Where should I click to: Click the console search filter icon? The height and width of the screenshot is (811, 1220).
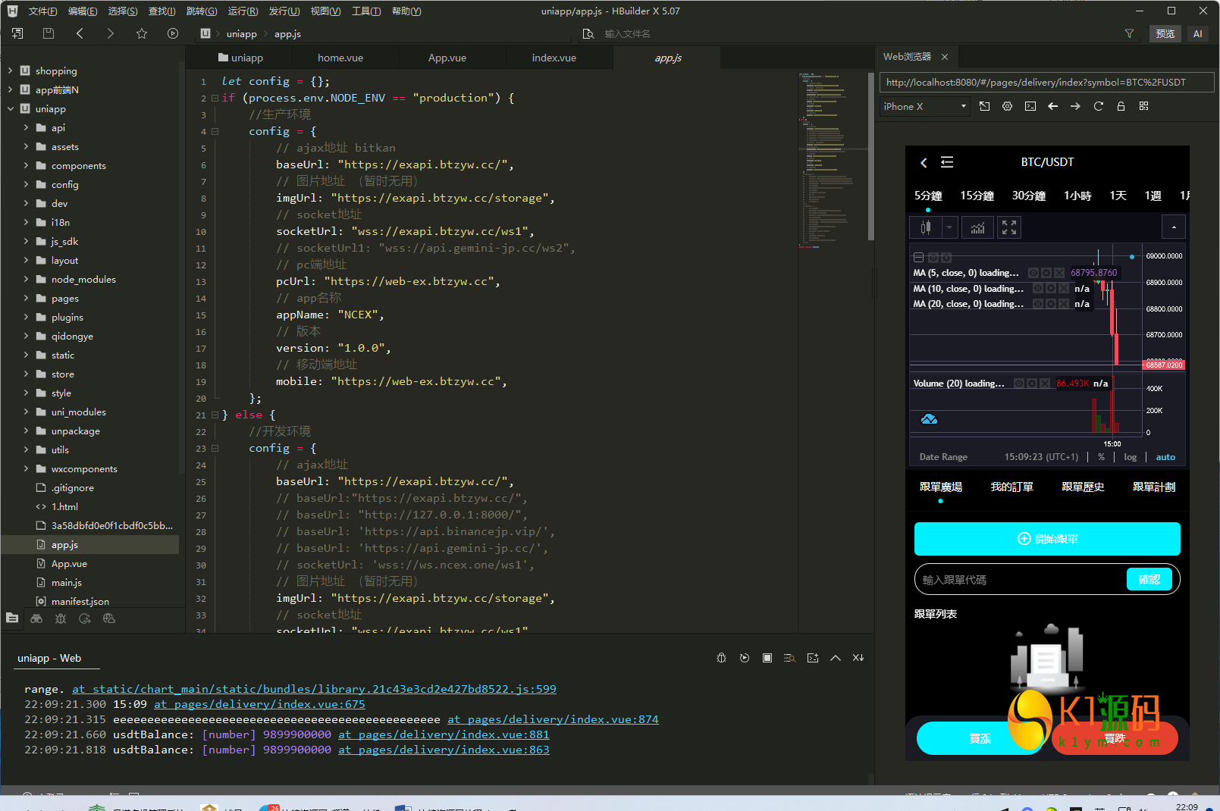click(x=789, y=658)
